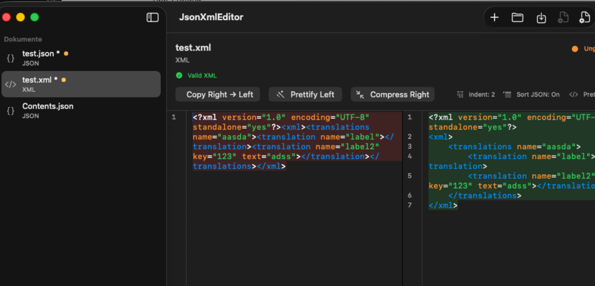
Task: Click the curly-braces icon beside test.json
Action: click(x=9, y=58)
